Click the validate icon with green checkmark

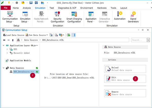click(68, 35)
